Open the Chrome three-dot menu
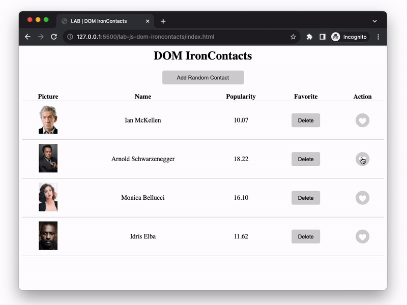 (378, 37)
